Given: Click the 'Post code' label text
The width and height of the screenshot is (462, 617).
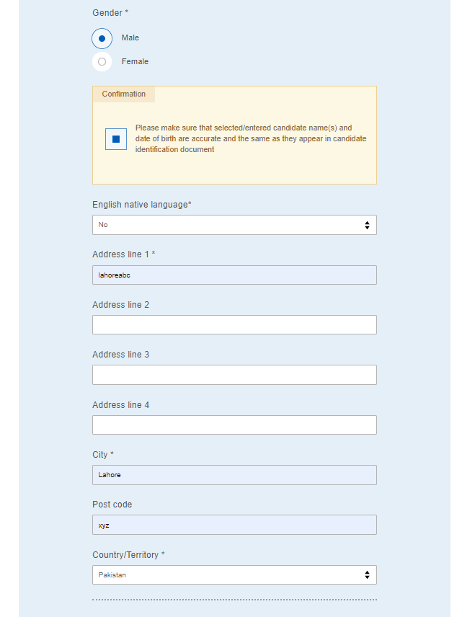Looking at the screenshot, I should pos(112,505).
